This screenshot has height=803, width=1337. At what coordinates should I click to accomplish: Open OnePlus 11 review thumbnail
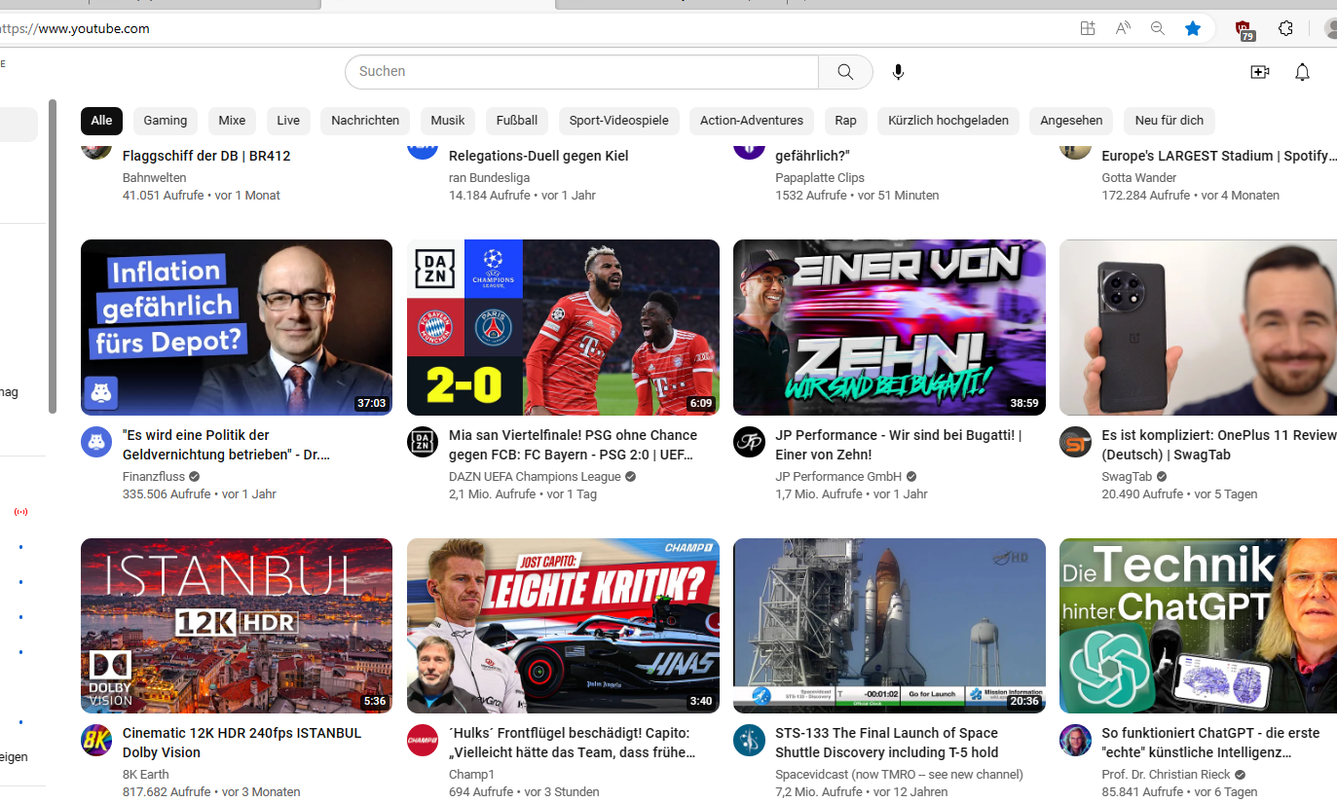[1198, 327]
